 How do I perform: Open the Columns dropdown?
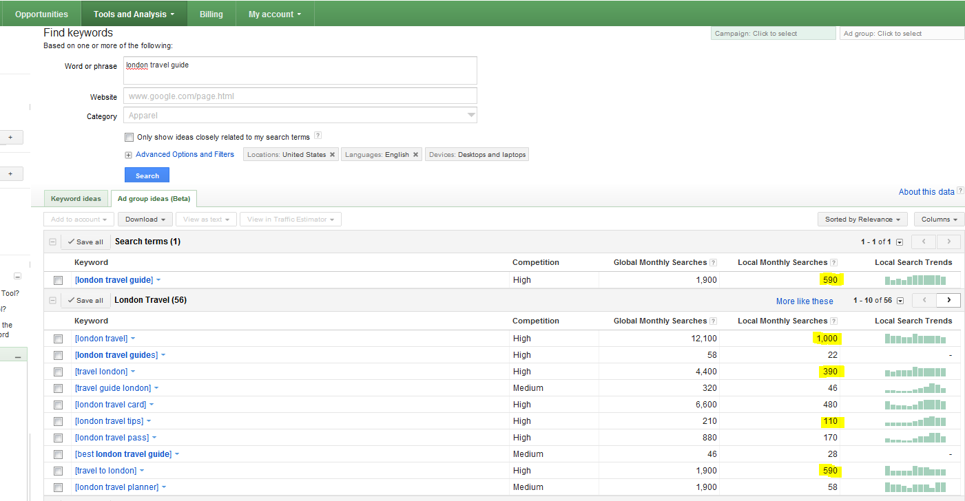(x=940, y=220)
